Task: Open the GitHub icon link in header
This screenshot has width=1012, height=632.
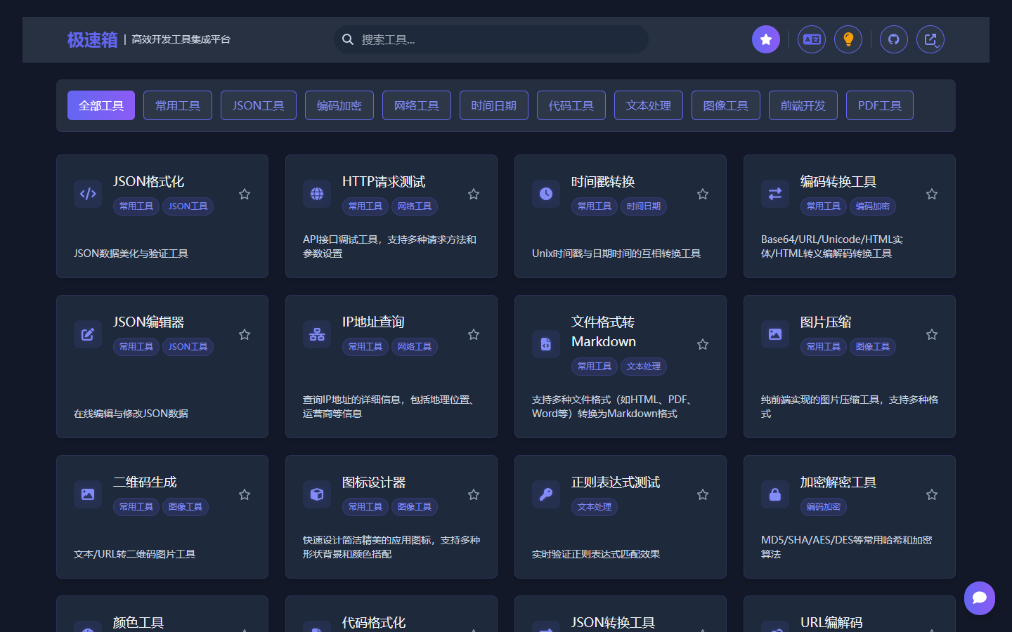Action: pos(894,39)
